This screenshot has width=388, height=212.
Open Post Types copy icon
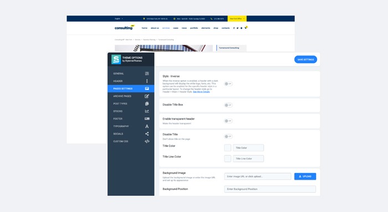pyautogui.click(x=147, y=104)
